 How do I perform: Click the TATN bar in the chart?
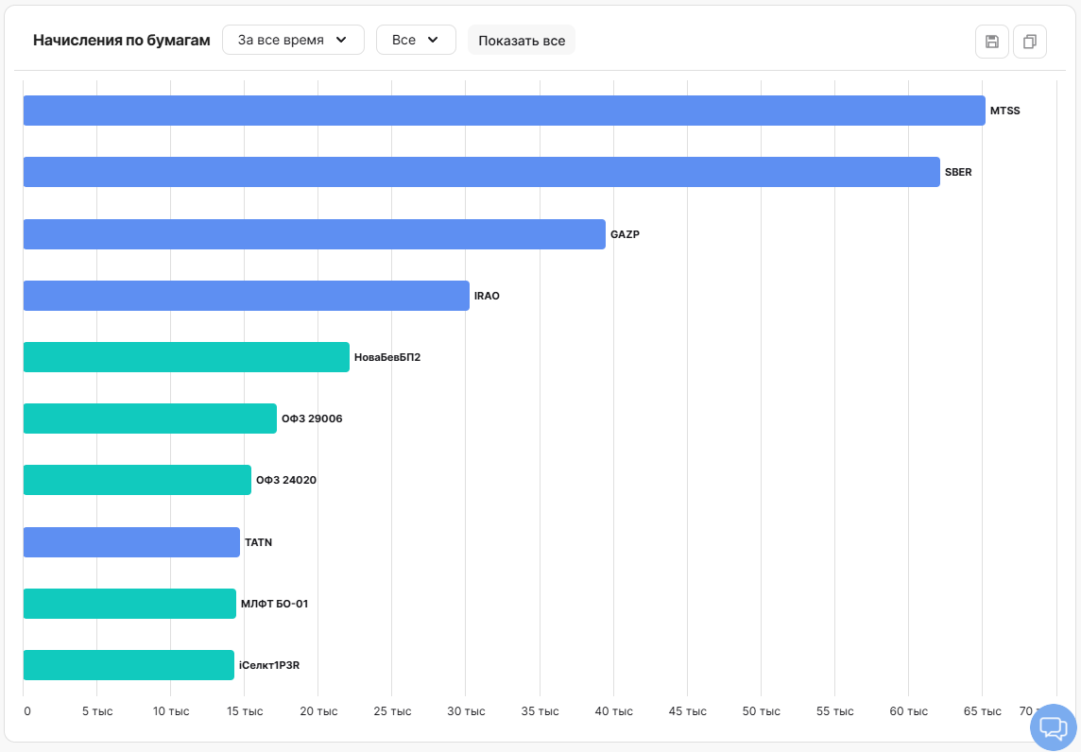131,542
